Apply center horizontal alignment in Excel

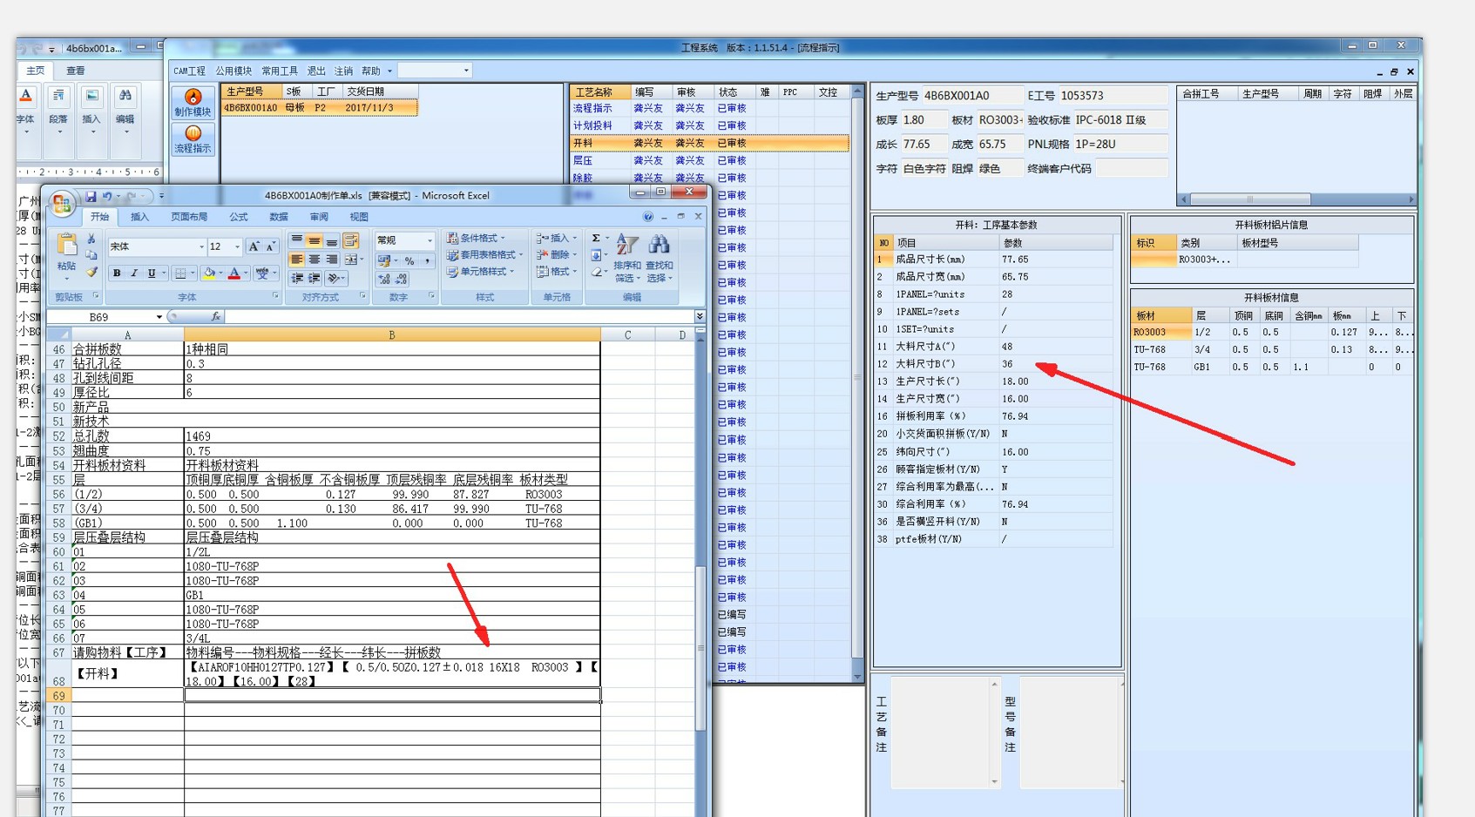(314, 260)
